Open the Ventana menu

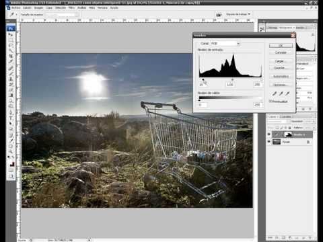click(x=102, y=8)
